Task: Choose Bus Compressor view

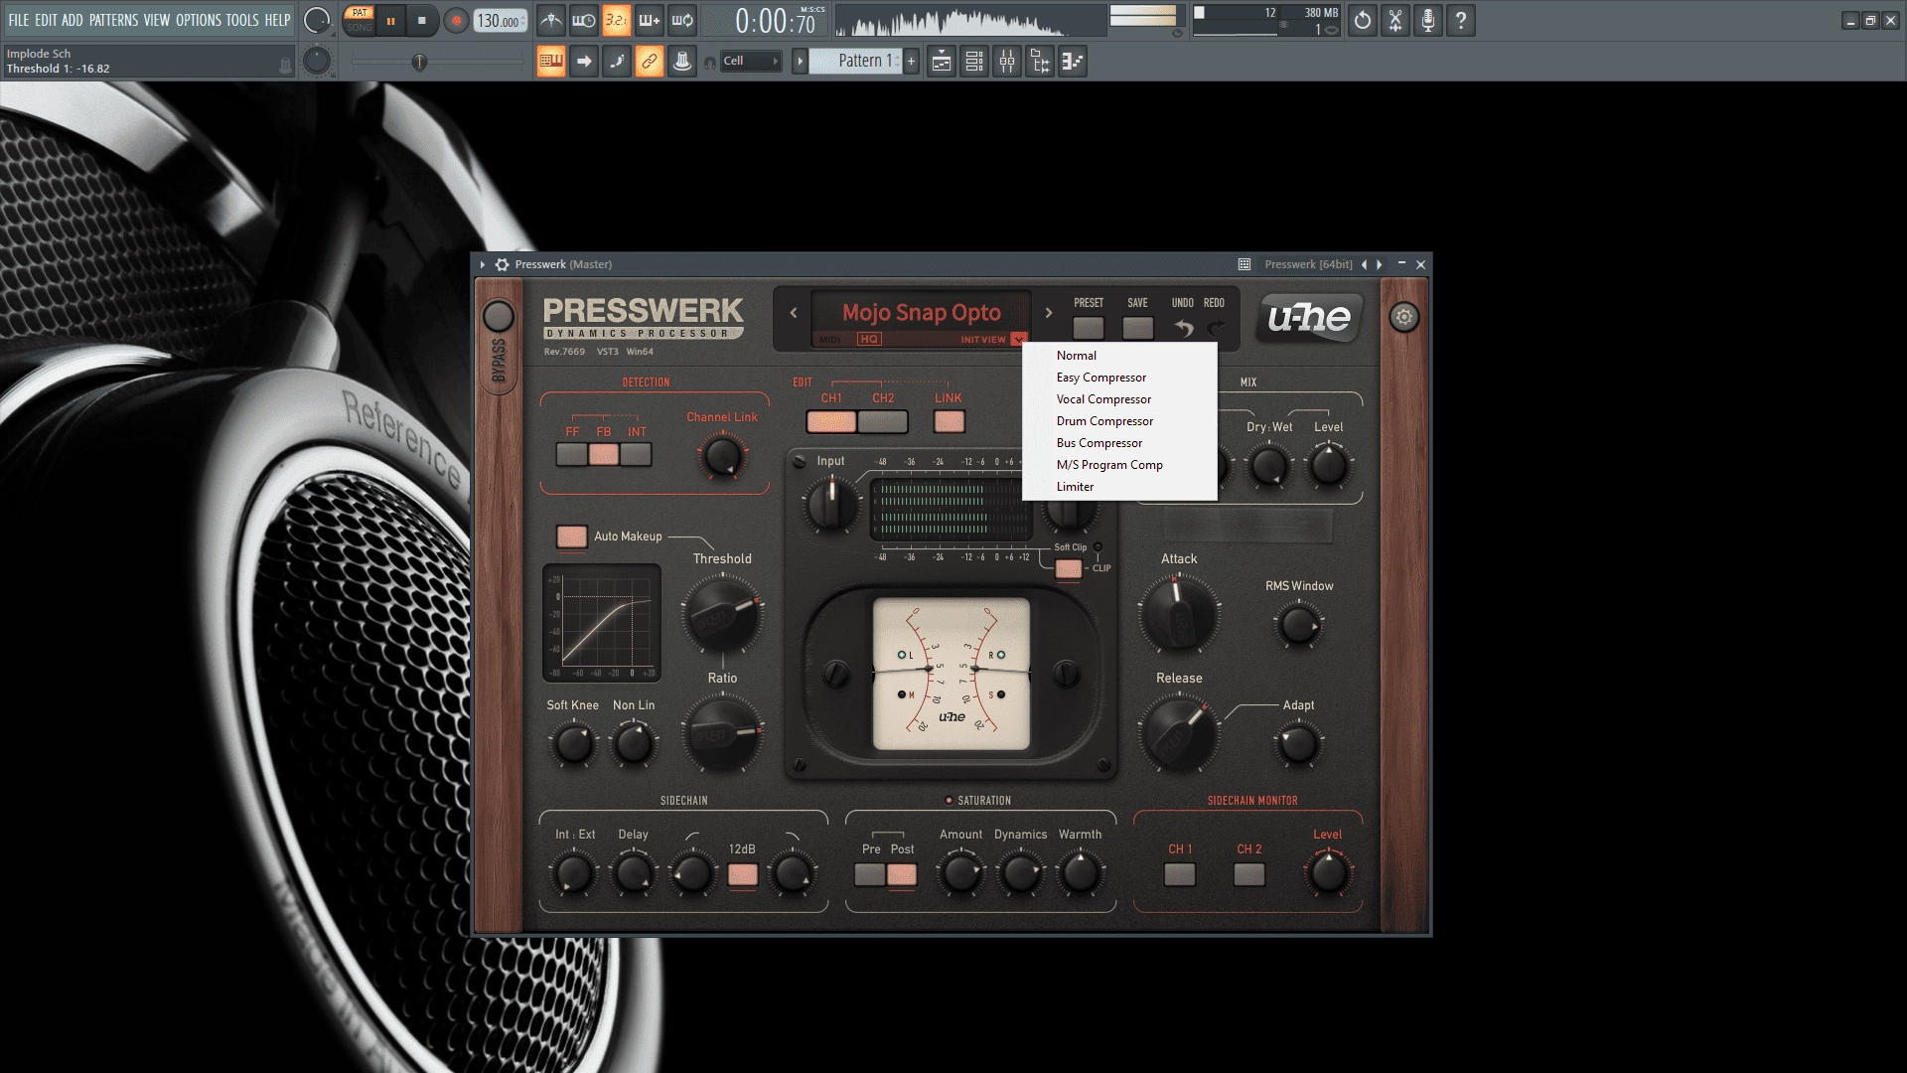Action: (x=1119, y=443)
